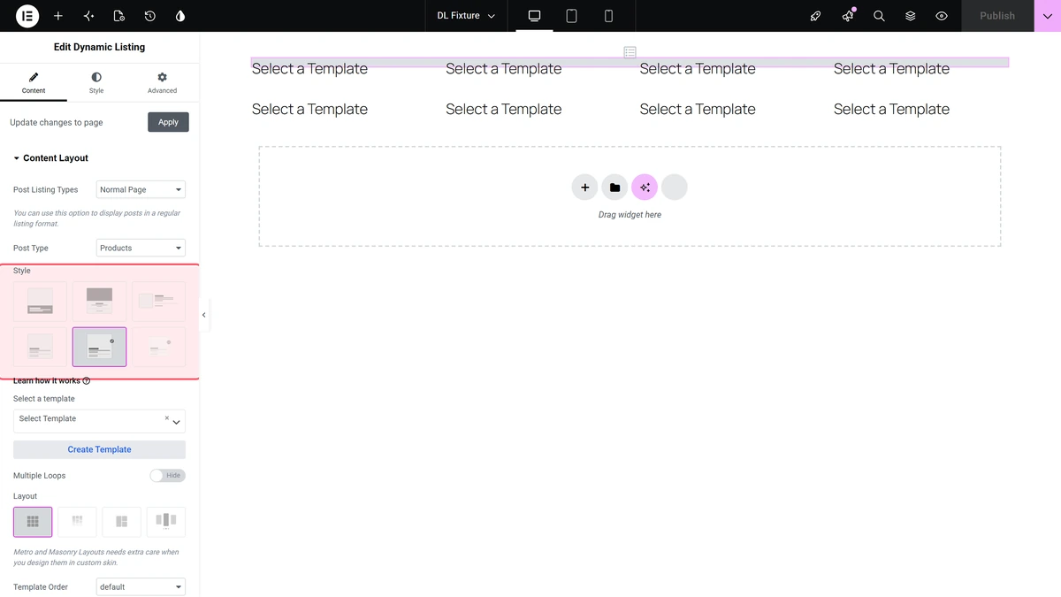This screenshot has width=1061, height=597.
Task: Click the 'Post Listing Types' label
Action: 45,190
